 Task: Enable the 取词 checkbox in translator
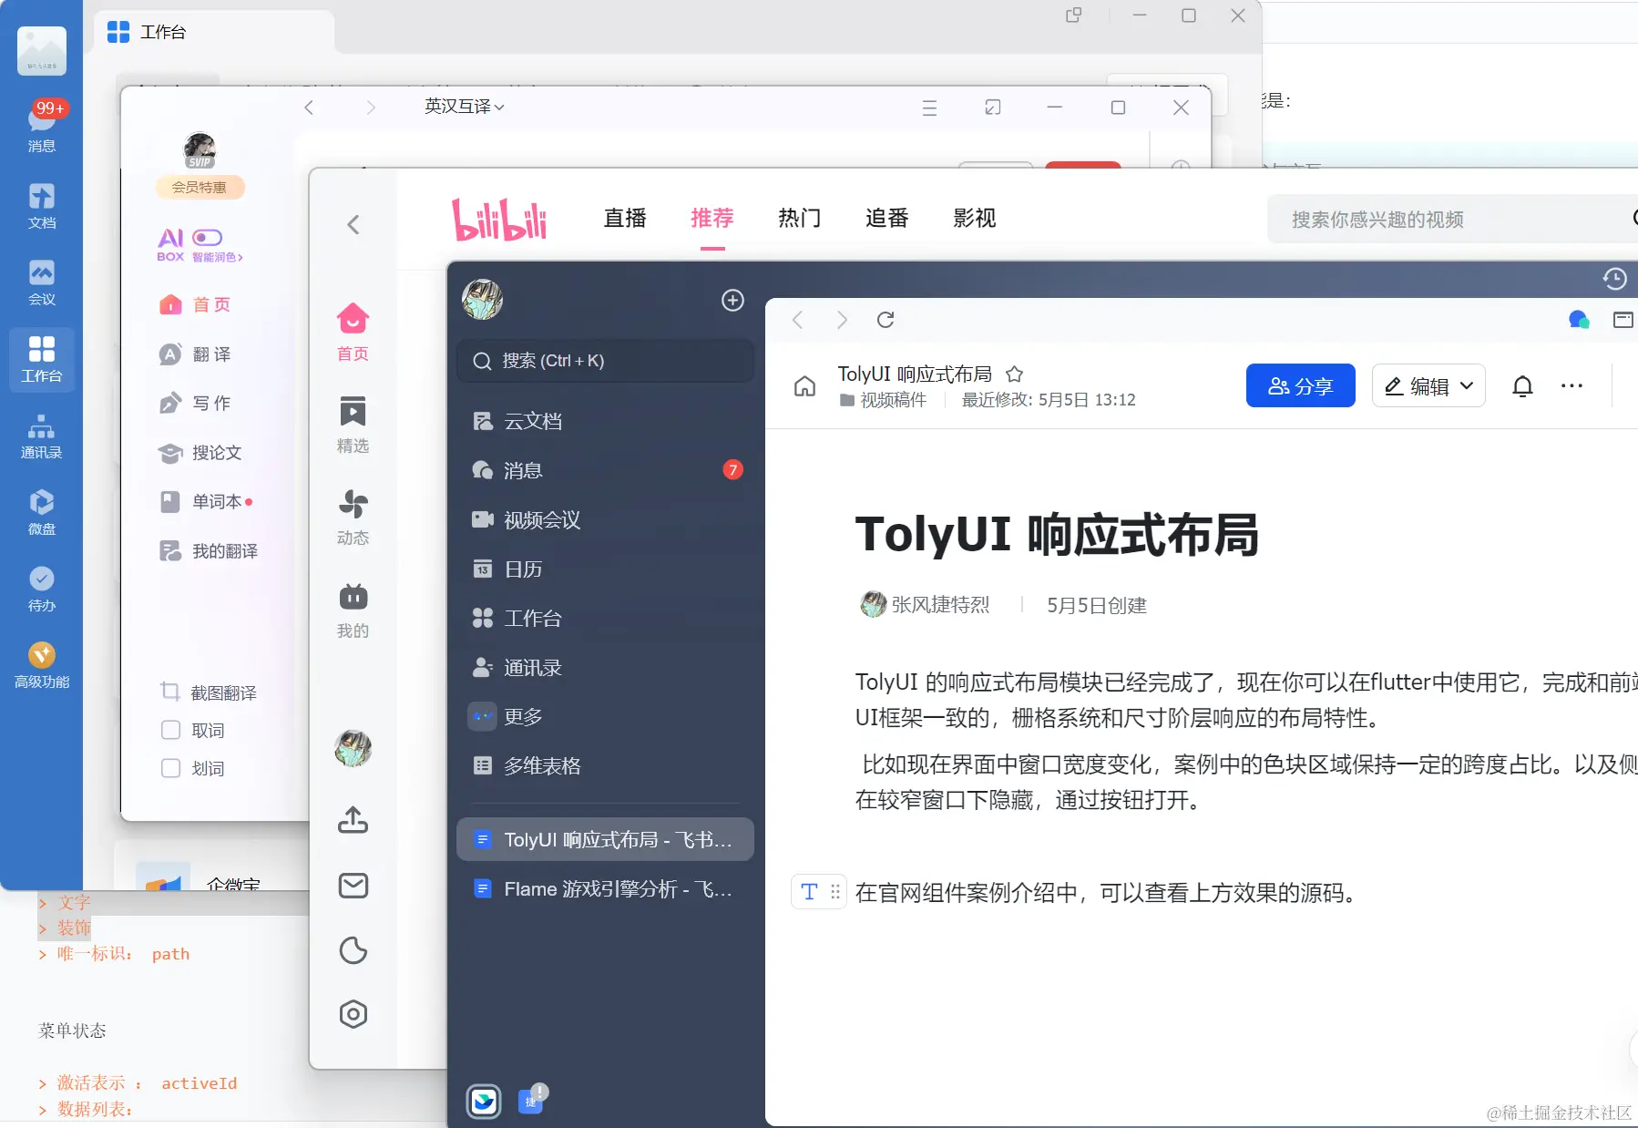click(x=170, y=730)
